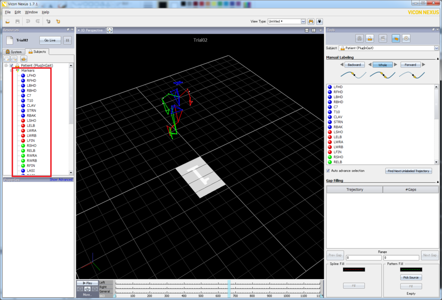Open Edit menu
The image size is (442, 300).
point(17,12)
